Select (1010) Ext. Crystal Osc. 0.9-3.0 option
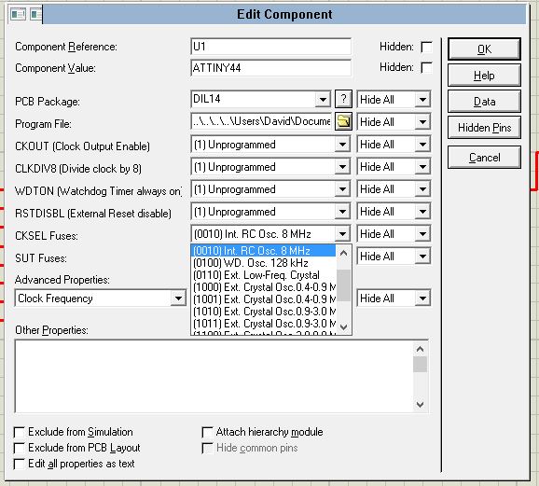Viewport: 539px width, 486px height. click(x=263, y=311)
